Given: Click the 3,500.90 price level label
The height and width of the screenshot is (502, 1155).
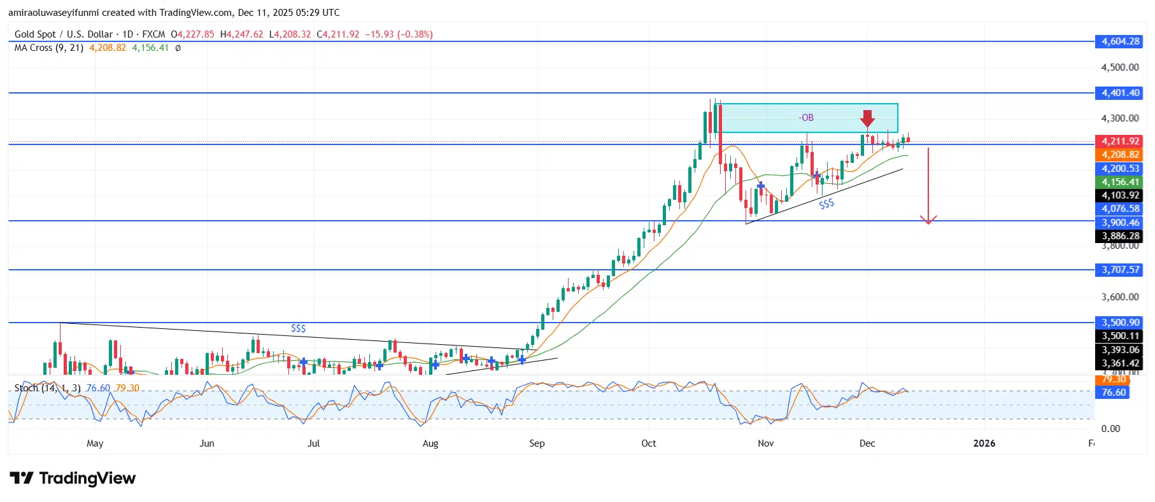Looking at the screenshot, I should click(x=1120, y=323).
